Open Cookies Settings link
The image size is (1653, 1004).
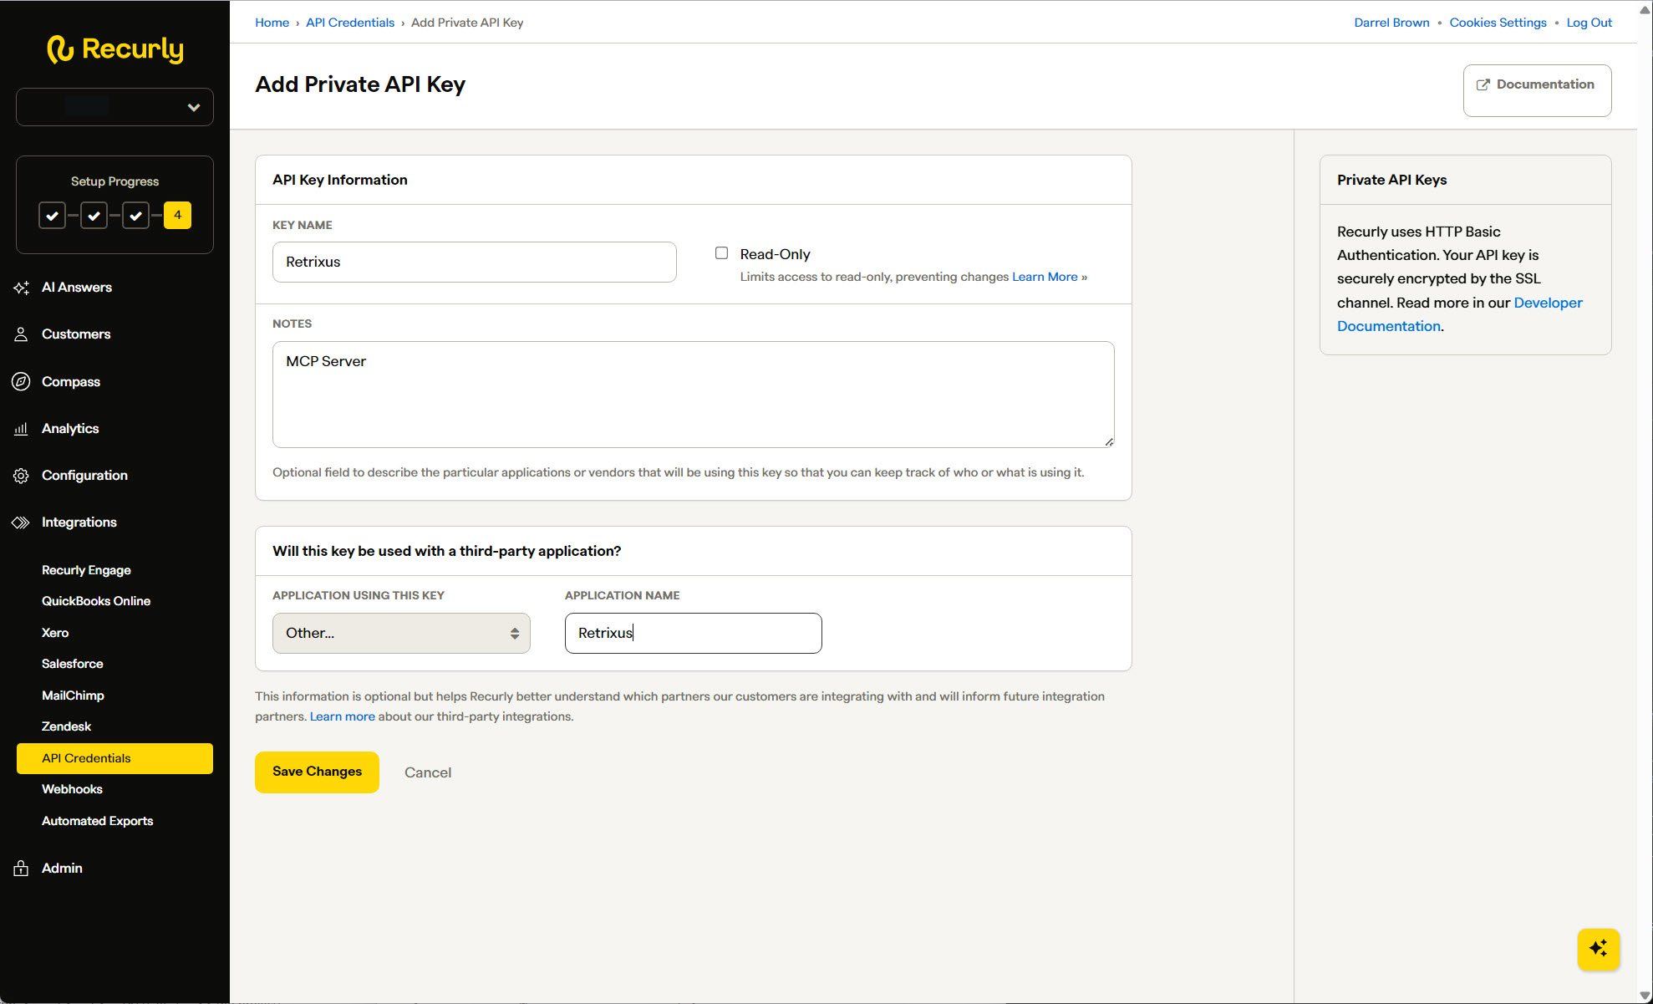point(1498,23)
